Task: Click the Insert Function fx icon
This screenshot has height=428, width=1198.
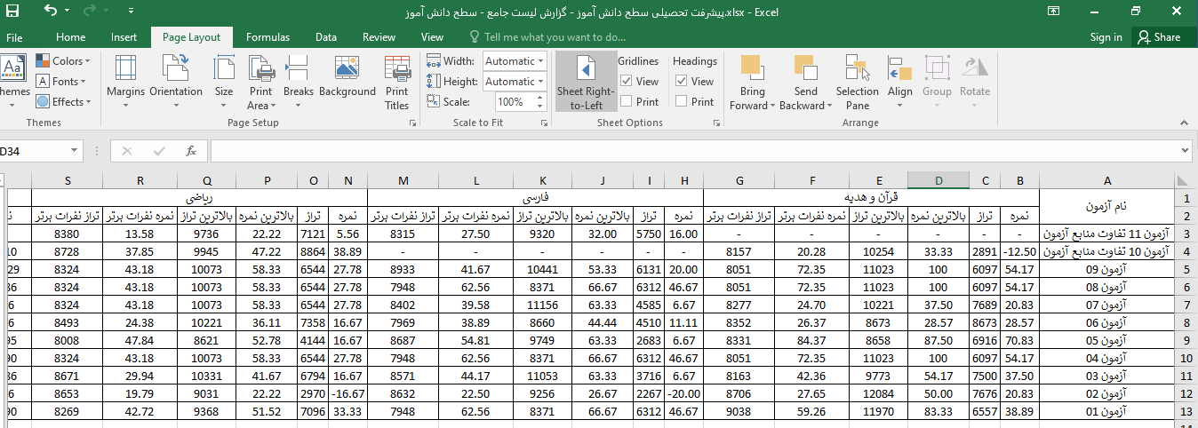Action: 190,152
